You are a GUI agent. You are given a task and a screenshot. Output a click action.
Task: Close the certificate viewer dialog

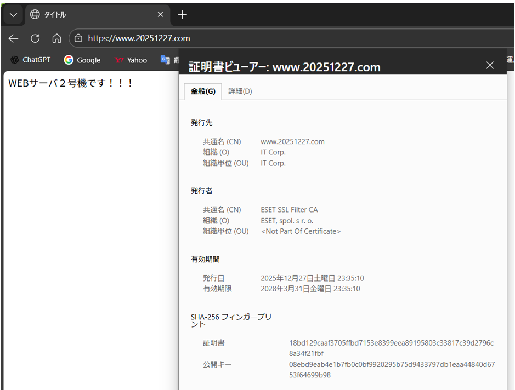(x=490, y=66)
